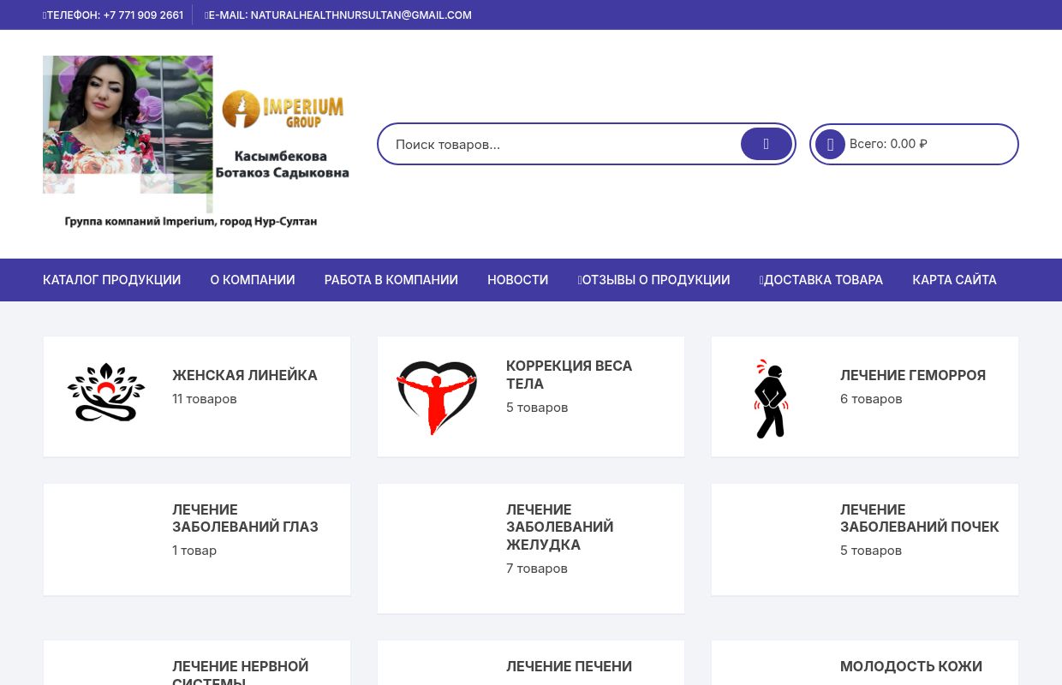The width and height of the screenshot is (1062, 685).
Task: Open ОТЗЫВЫ О ПРОДУКЦИИ page
Action: (653, 280)
